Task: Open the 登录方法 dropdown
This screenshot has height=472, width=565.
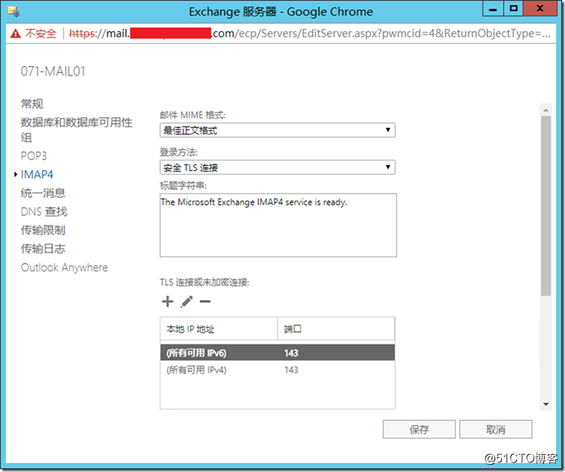Action: coord(277,167)
